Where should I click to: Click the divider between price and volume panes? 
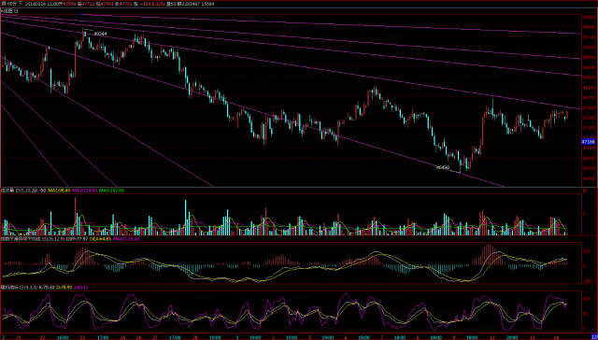[x=291, y=187]
